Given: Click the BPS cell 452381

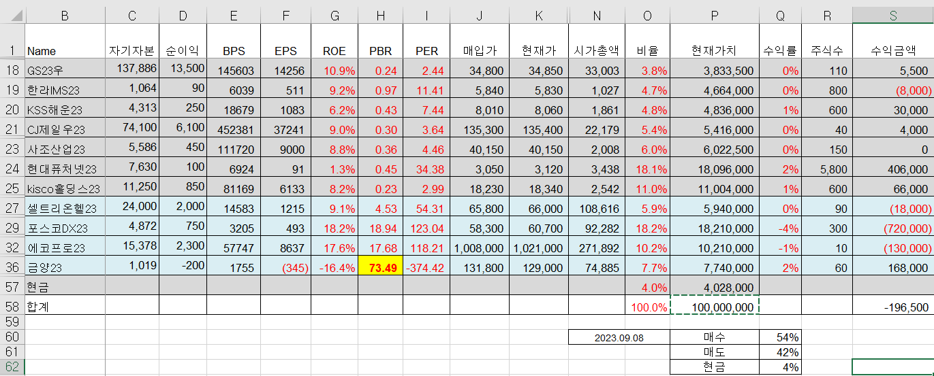Looking at the screenshot, I should [234, 129].
